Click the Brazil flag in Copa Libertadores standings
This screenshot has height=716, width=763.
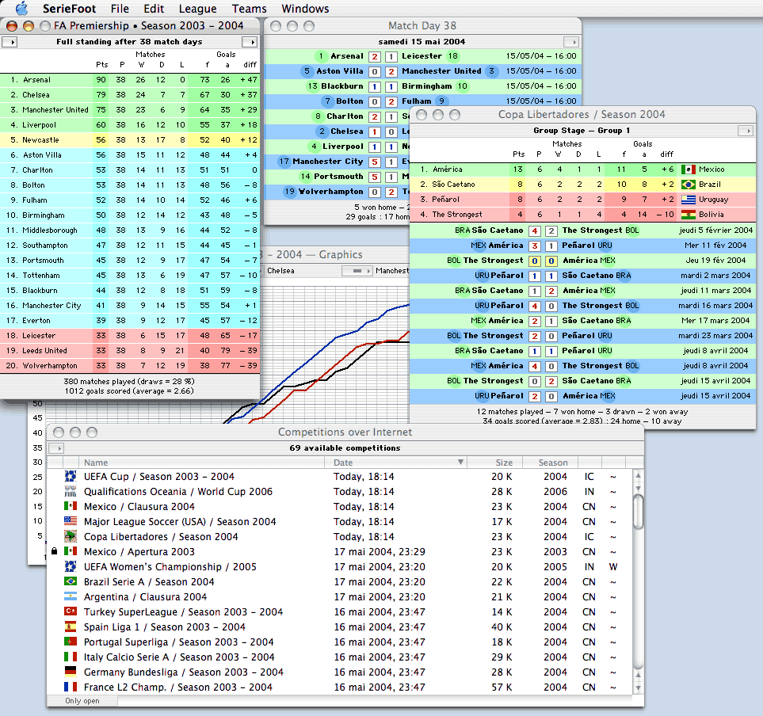click(688, 185)
